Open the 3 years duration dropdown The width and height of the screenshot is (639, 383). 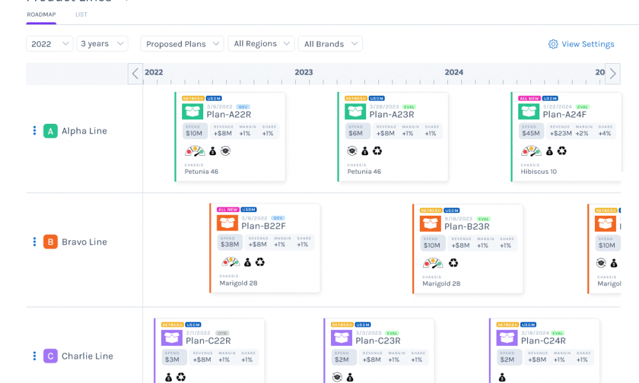102,43
